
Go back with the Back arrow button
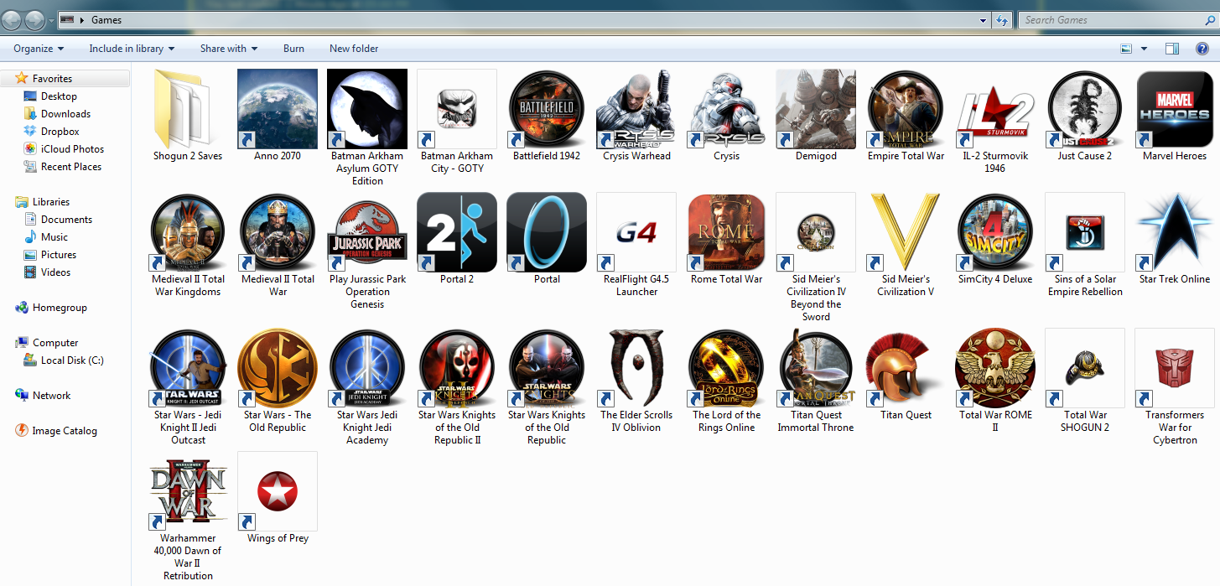click(13, 19)
